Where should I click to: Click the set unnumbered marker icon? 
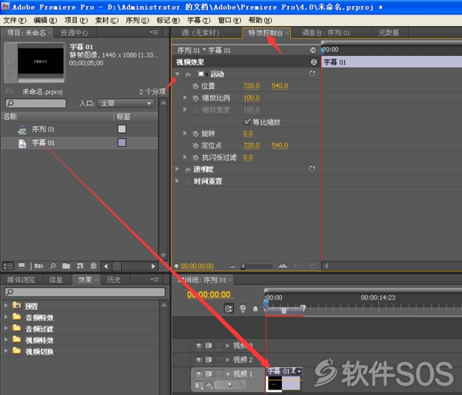click(x=256, y=308)
